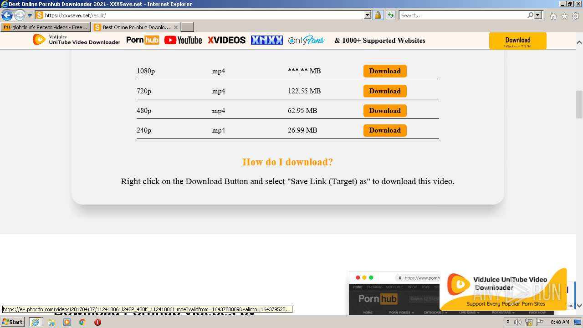The image size is (583, 328).
Task: Click Download button for 1080p row
Action: [385, 71]
